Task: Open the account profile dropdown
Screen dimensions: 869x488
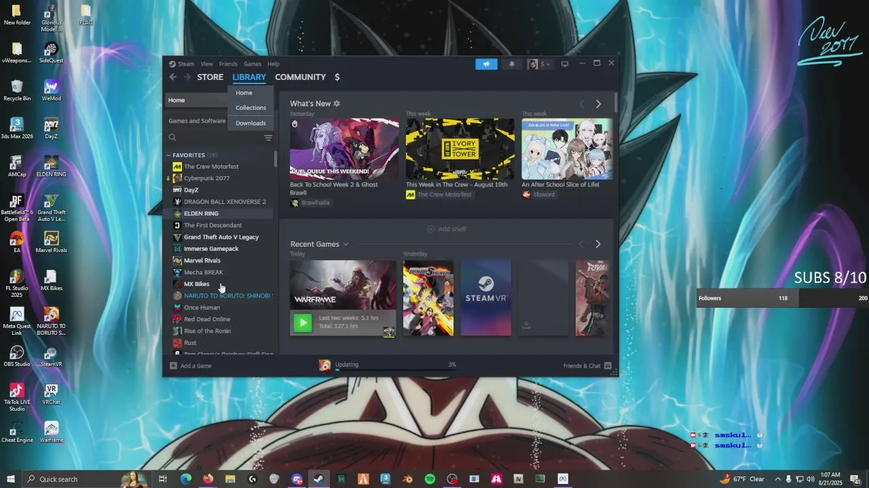Action: pyautogui.click(x=540, y=64)
